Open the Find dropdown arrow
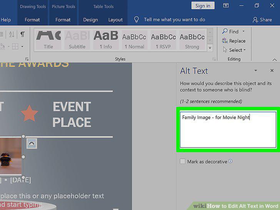Screen dimensions: 280x210 [x=243, y=32]
